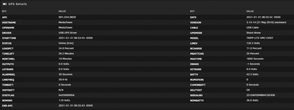Click the SELFTEST value OK
Screen dimensions: 294x110
click(x=248, y=90)
